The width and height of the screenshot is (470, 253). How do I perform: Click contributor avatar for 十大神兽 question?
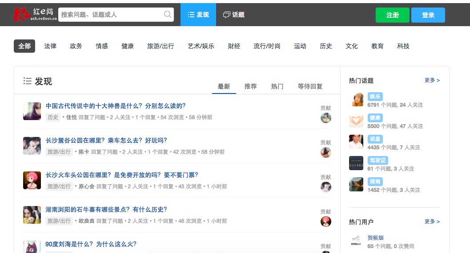326,118
